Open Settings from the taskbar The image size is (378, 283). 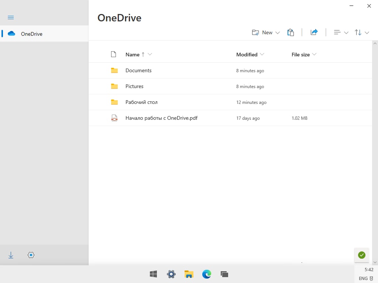171,274
